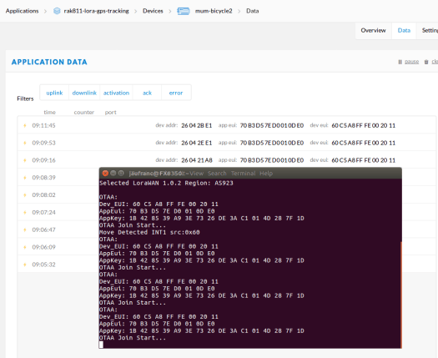
Task: Click the rak811-lora-gps-tracking application icon
Action: (x=57, y=11)
